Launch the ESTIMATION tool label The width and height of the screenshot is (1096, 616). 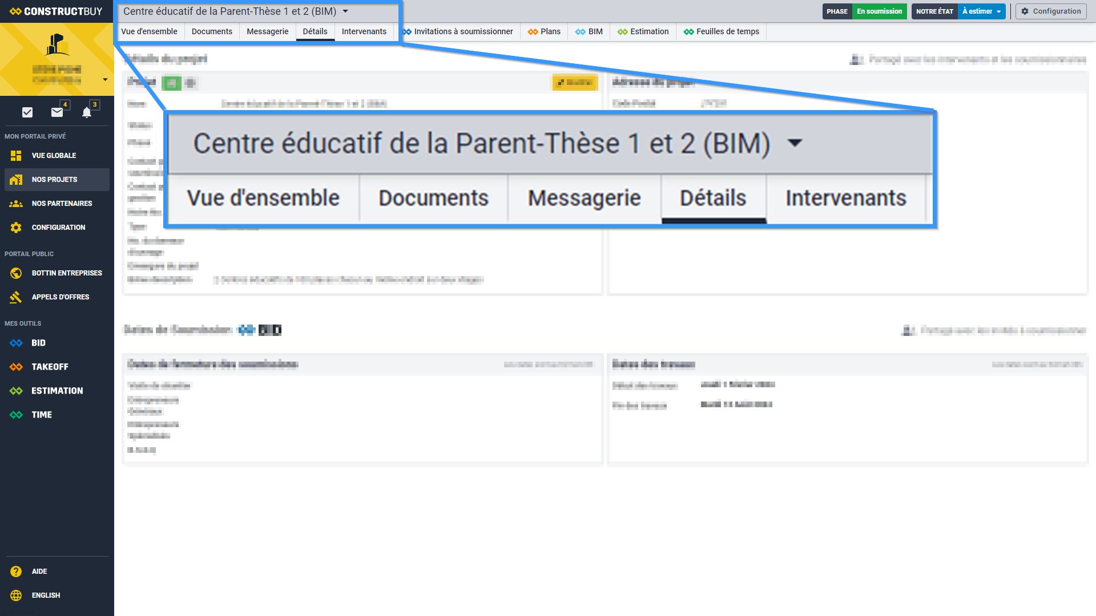(57, 391)
